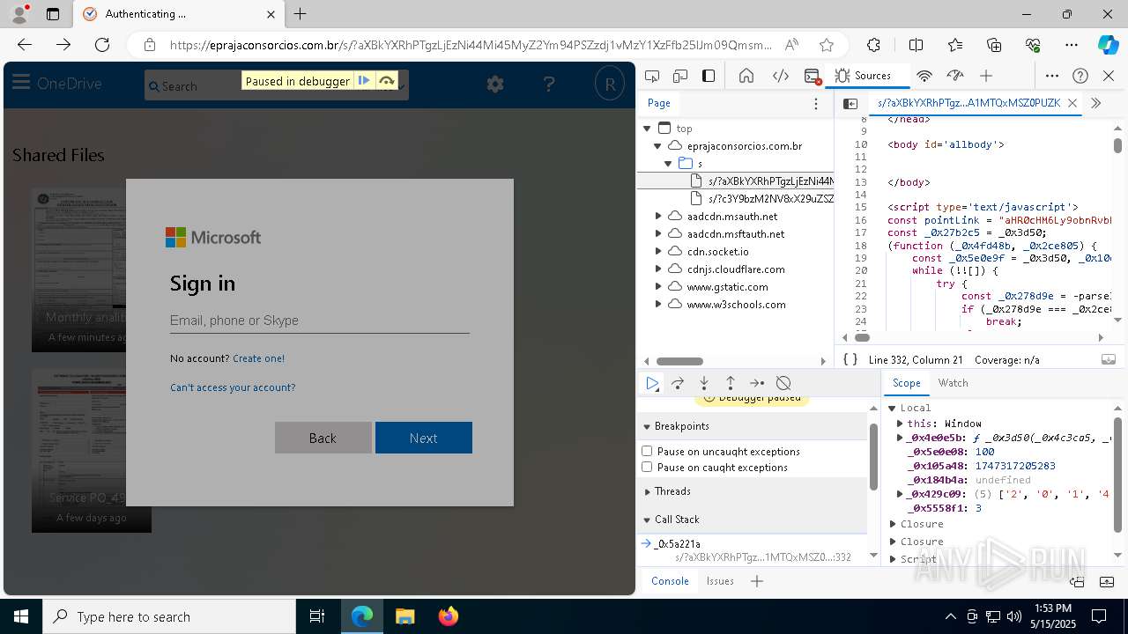
Task: Pretty print source with curly braces icon
Action: pos(850,359)
